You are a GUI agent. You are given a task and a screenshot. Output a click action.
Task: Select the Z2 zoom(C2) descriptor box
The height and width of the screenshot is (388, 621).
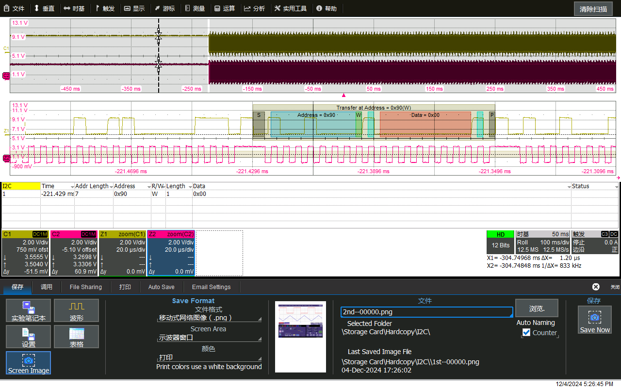(x=171, y=253)
